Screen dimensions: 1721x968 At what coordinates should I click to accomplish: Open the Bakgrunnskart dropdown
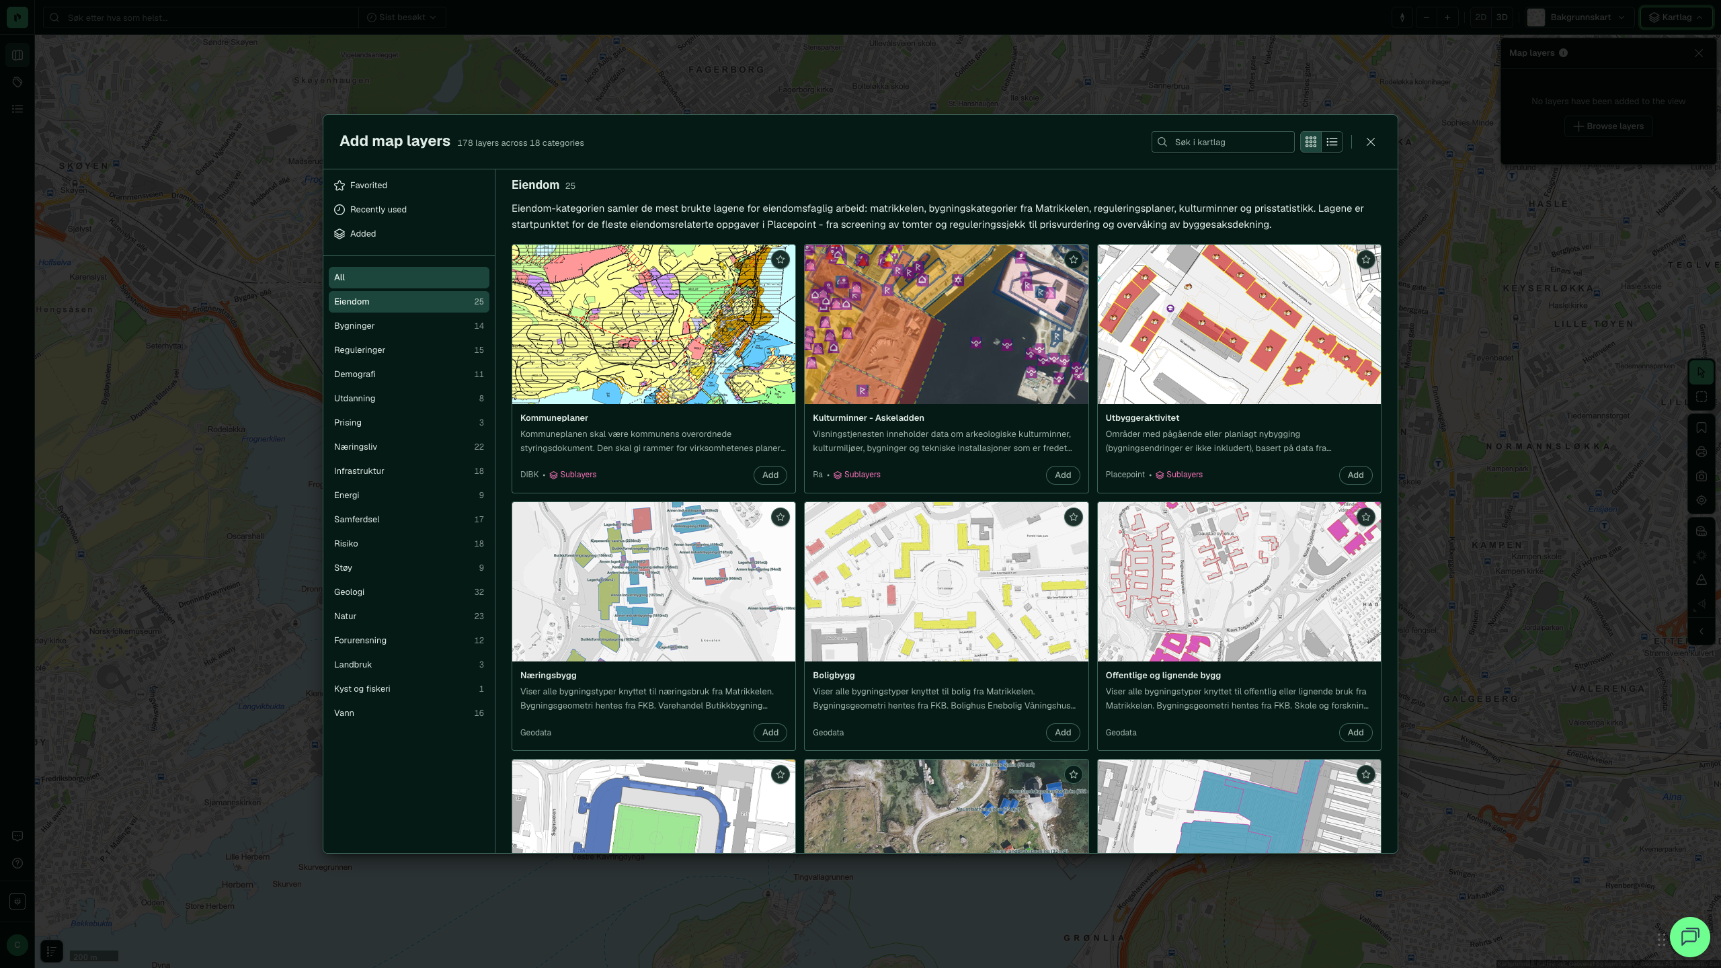[1579, 17]
